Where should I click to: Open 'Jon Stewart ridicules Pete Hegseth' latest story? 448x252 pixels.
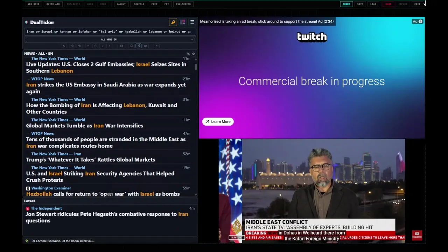pos(107,217)
